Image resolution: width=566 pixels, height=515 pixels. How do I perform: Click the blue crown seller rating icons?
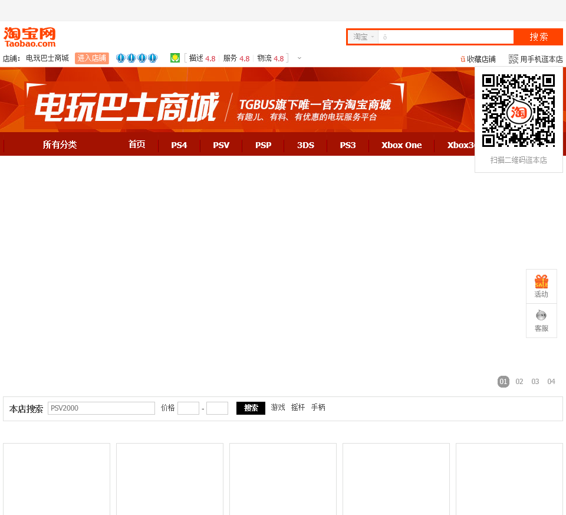click(x=136, y=58)
